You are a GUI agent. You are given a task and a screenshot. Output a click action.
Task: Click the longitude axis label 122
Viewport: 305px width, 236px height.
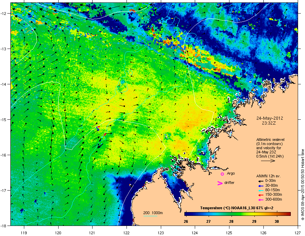[127, 233]
